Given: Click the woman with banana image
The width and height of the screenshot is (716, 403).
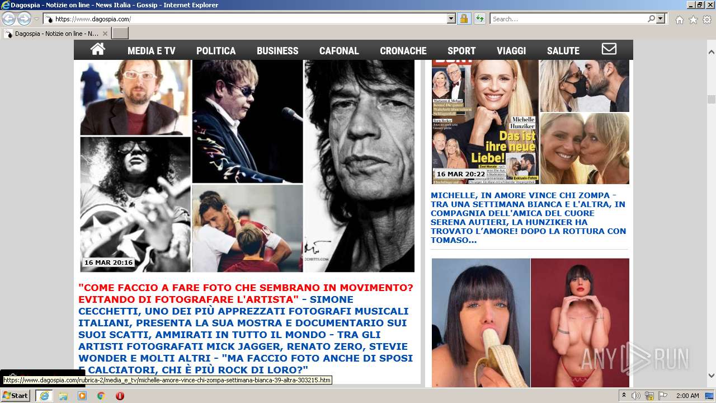Looking at the screenshot, I should point(481,322).
